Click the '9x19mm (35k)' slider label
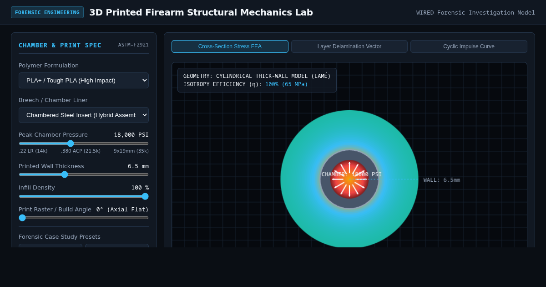The image size is (546, 287). click(131, 151)
